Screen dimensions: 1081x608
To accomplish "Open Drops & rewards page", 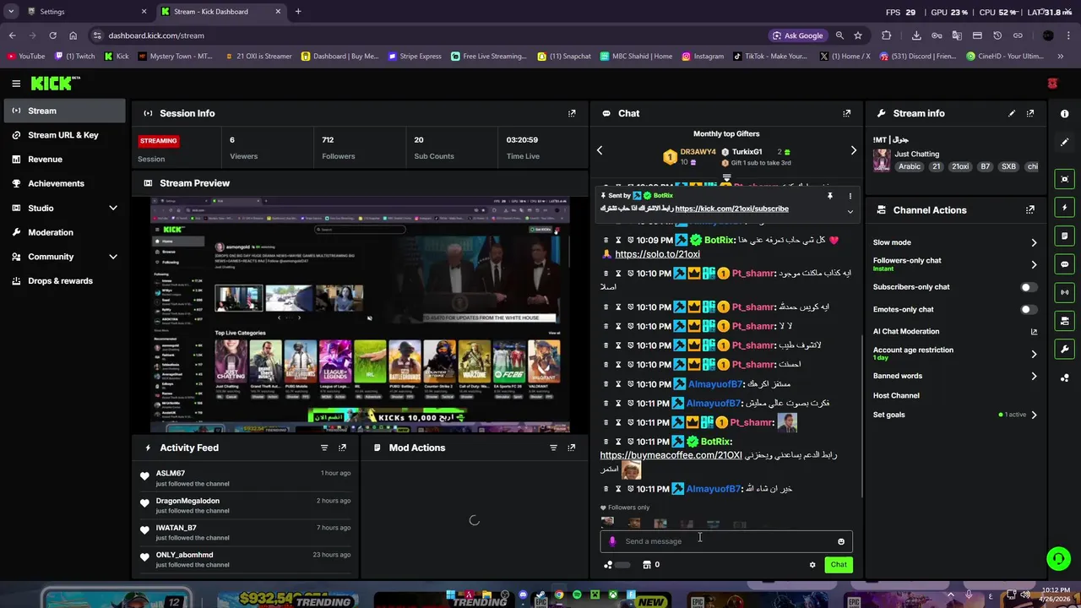I will click(64, 280).
